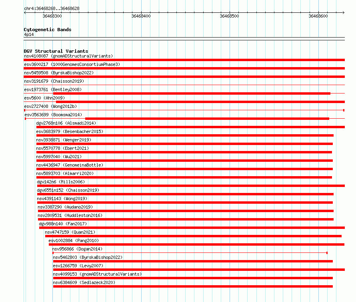
Task: Click the 36468300 ruler position label
Action: (52, 16)
